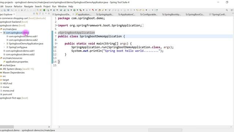The height and width of the screenshot is (132, 234).
Task: Open the Run menu
Action: coord(54,7)
